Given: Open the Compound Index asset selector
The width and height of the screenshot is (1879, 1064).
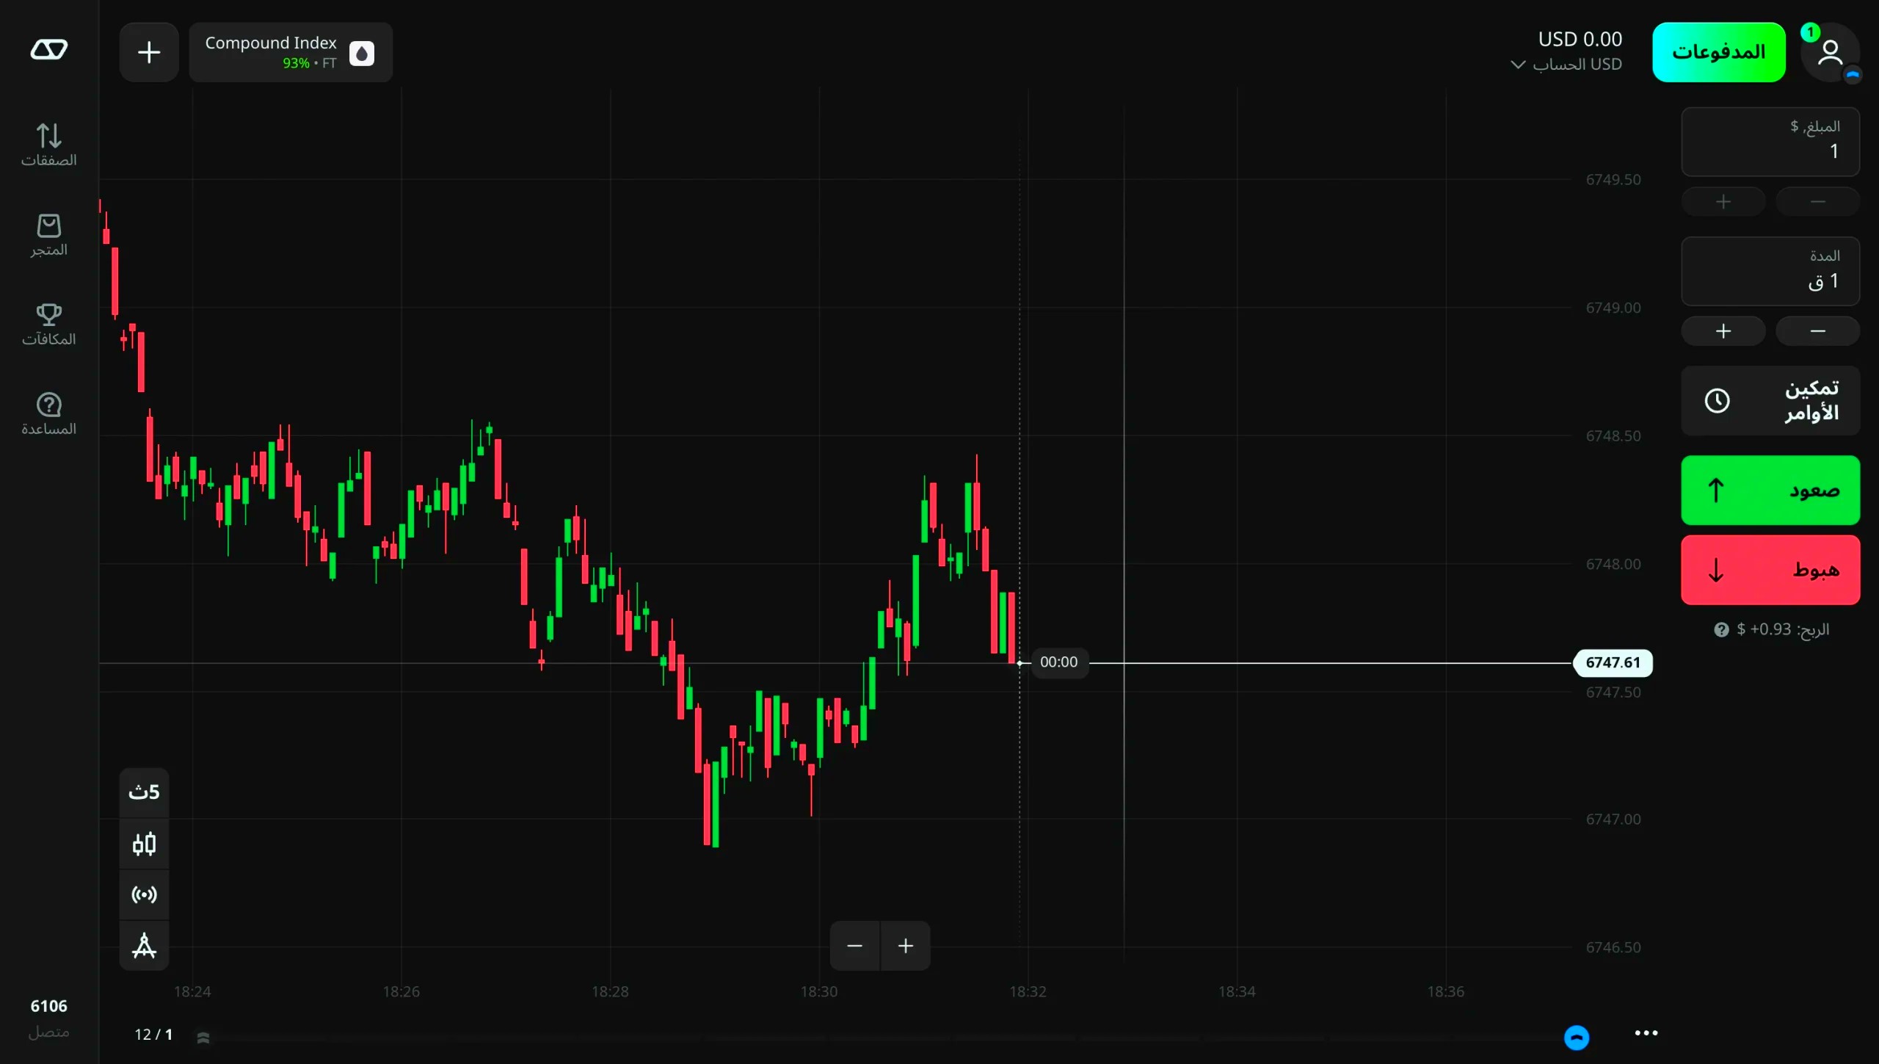Looking at the screenshot, I should coord(291,52).
